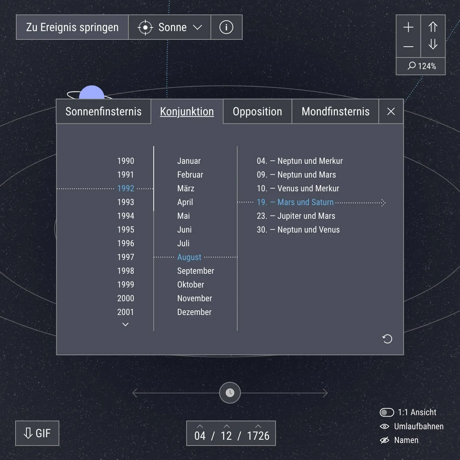Close the event panel with X
Viewport: 460px width, 460px height.
pyautogui.click(x=391, y=111)
